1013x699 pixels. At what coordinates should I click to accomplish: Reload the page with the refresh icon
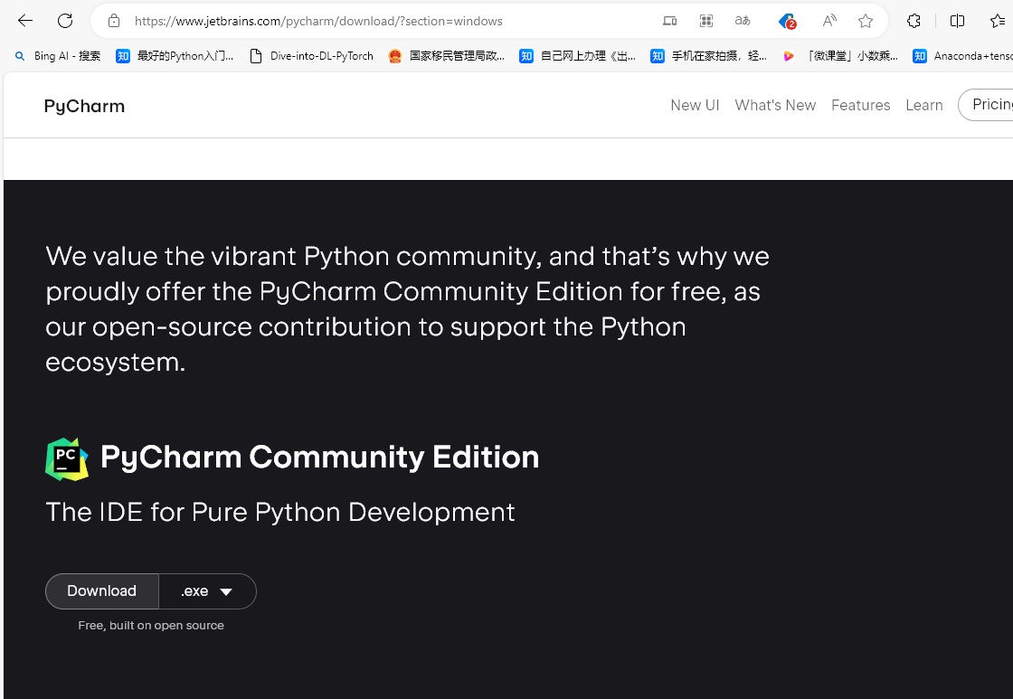point(65,21)
